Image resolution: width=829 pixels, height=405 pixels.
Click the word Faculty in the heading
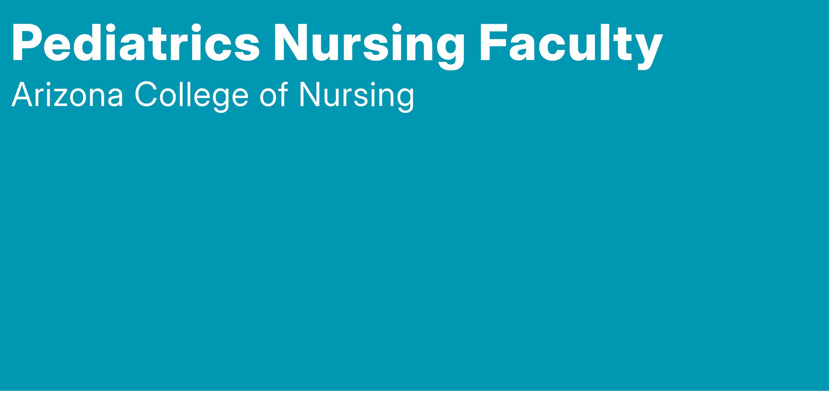coord(571,43)
